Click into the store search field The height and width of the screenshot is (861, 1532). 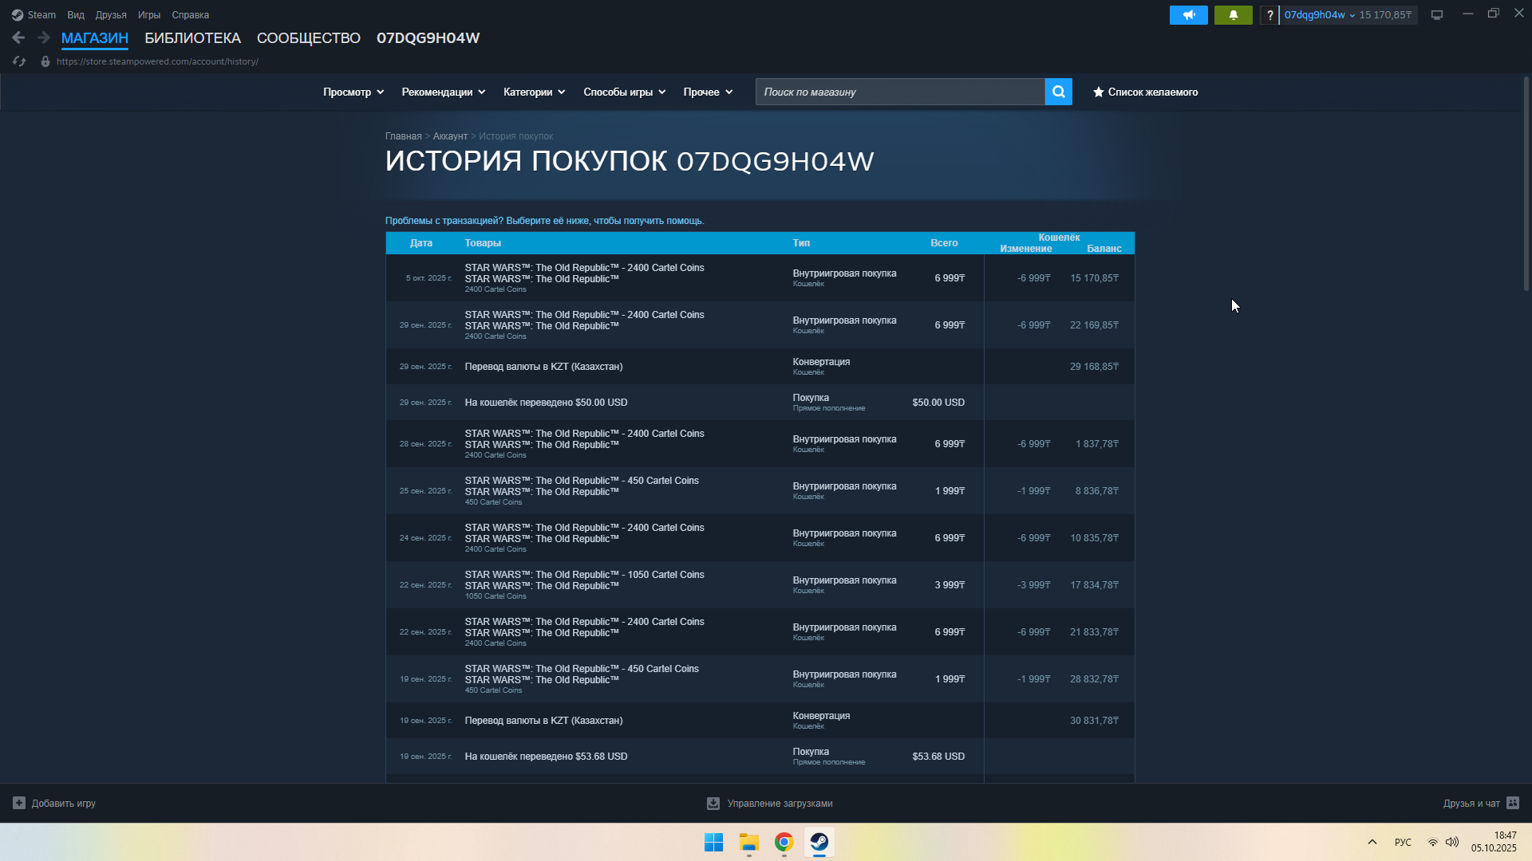tap(899, 92)
